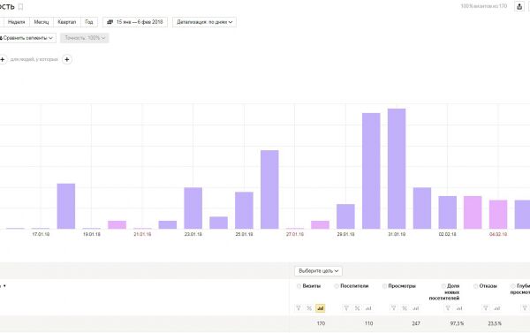Screen dimensions: 530x333
Task: Open the calendar for 15 янв — 6 фев 2018
Action: [x=135, y=22]
